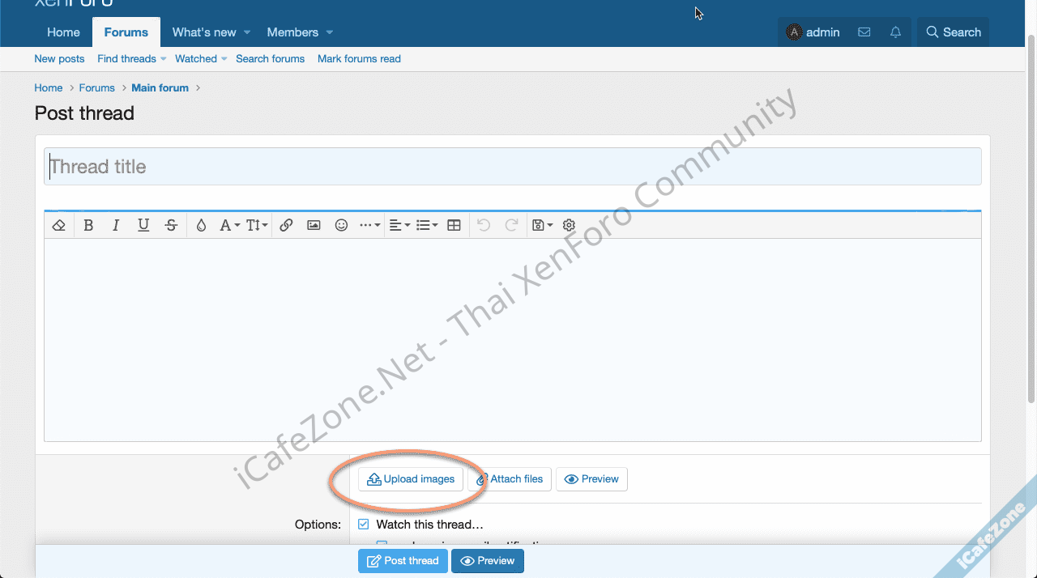Expand the text alignment dropdown
Viewport: 1037px width, 578px height.
[399, 226]
